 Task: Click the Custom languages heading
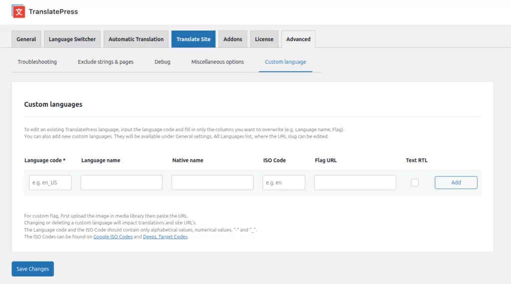tap(53, 104)
